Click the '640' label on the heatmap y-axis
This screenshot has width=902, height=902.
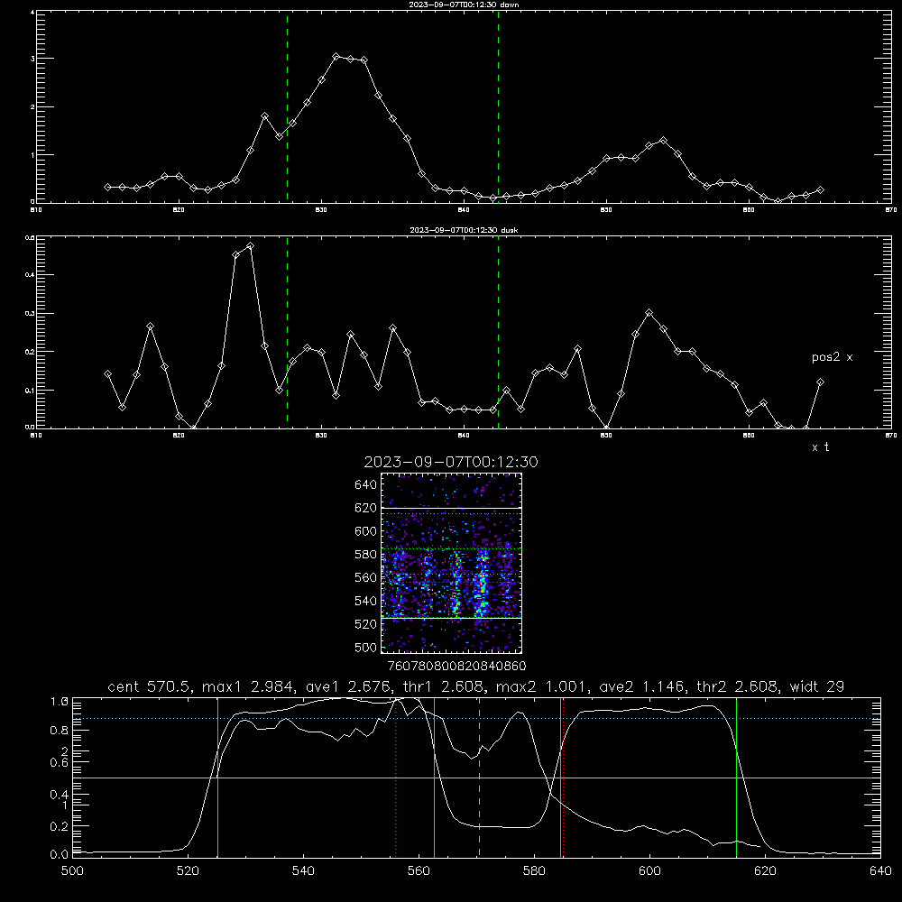pos(365,485)
